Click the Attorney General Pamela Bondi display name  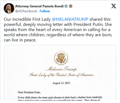[39, 6]
